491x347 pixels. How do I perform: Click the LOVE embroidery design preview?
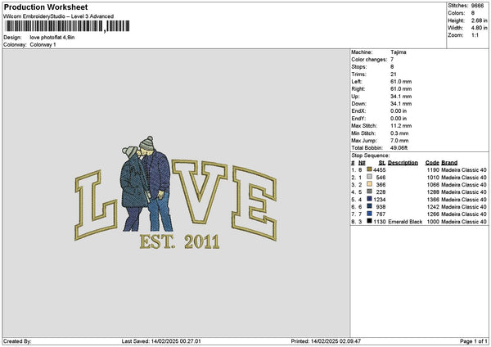176,193
